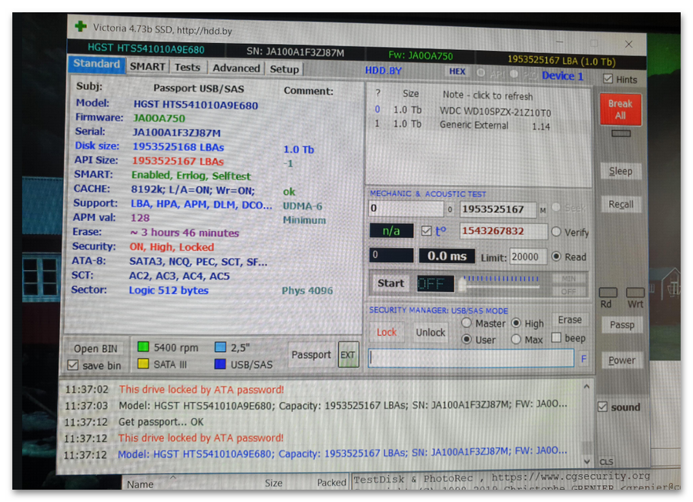Click the OFF display beside Start

435,283
